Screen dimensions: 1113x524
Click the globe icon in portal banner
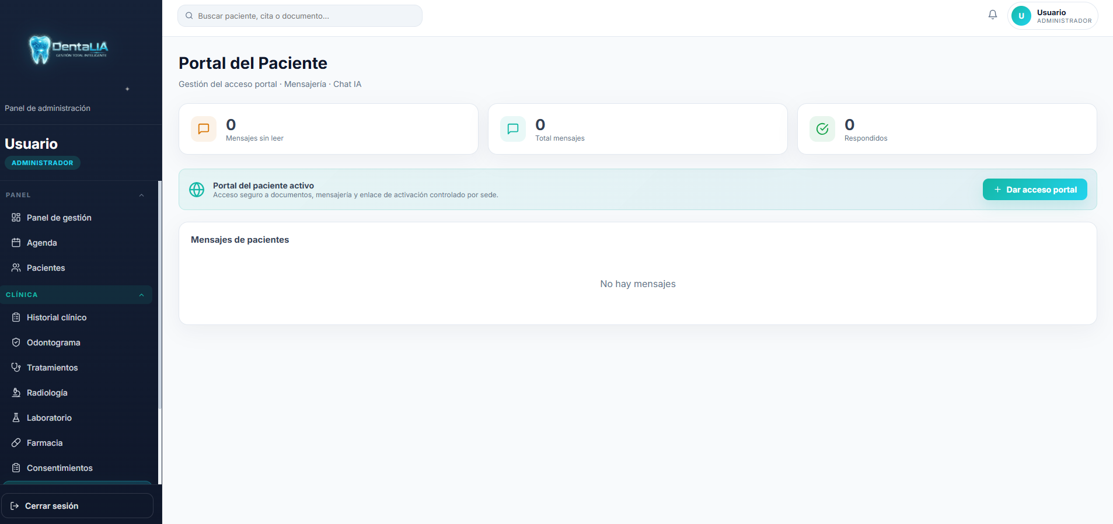tap(197, 190)
